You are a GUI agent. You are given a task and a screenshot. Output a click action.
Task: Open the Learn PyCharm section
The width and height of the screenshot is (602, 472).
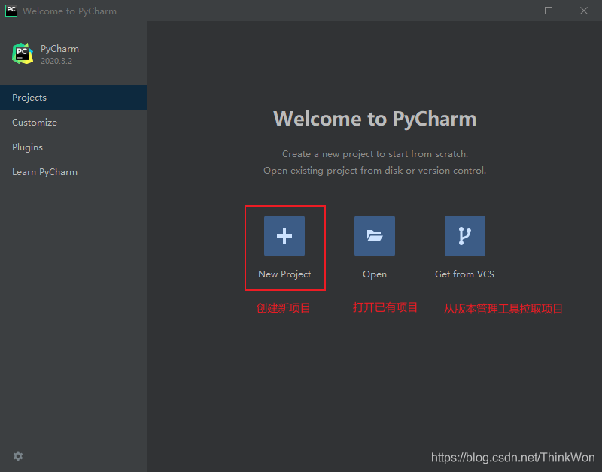tap(44, 171)
